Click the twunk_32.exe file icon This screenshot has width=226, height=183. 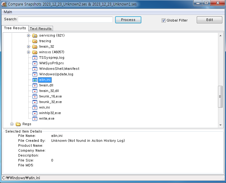35,102
